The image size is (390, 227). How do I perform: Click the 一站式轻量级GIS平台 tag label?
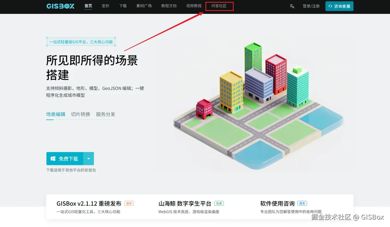point(81,42)
